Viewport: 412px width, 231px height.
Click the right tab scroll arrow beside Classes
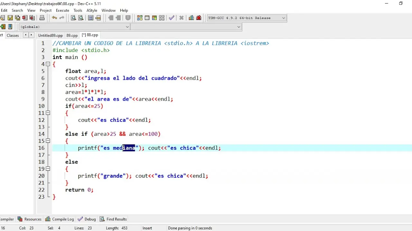point(31,35)
